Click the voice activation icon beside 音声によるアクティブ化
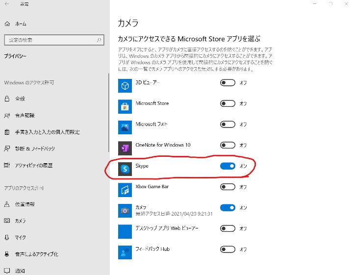 pyautogui.click(x=7, y=254)
